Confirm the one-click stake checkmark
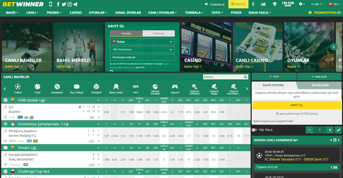Image resolution: width=343 pixels, height=178 pixels. 338,130
